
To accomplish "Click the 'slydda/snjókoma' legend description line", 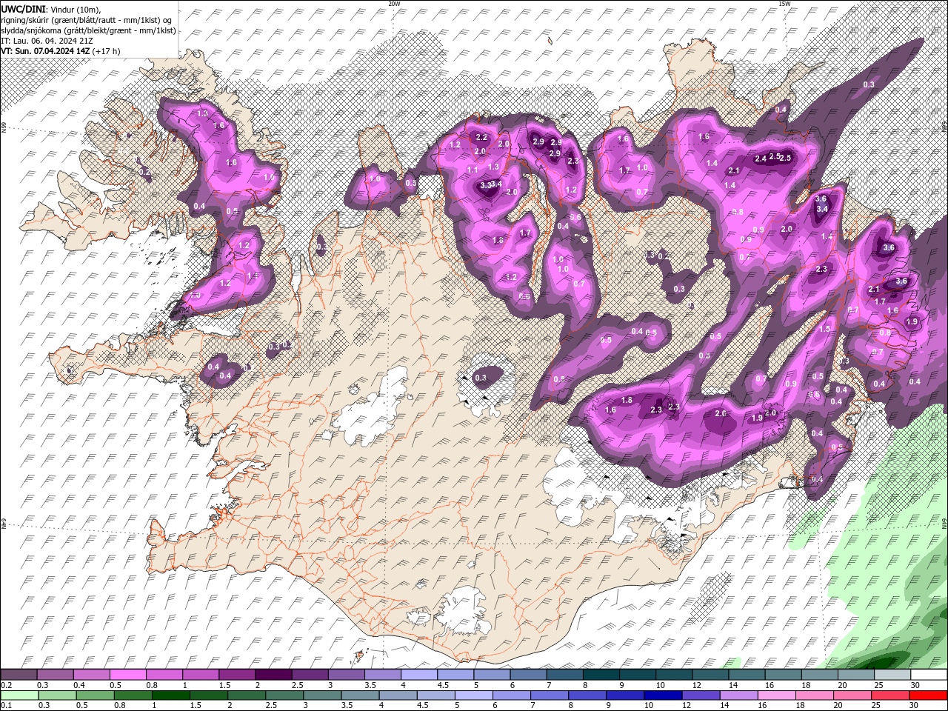I will click(89, 30).
